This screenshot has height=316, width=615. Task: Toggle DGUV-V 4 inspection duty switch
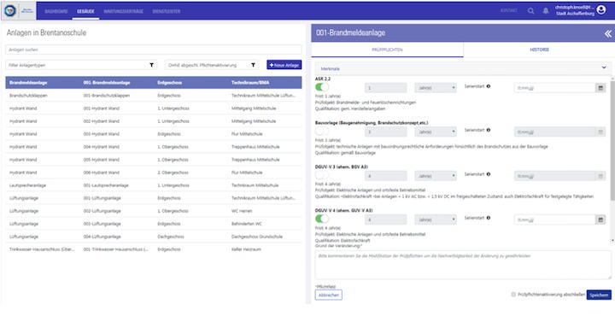point(322,219)
